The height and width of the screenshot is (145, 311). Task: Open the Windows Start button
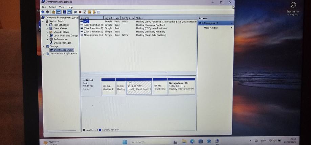pyautogui.click(x=125, y=142)
